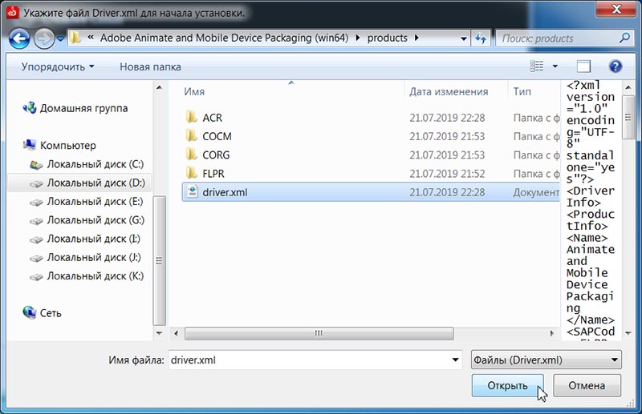Click the Сеть network icon
The width and height of the screenshot is (642, 414).
tap(30, 312)
